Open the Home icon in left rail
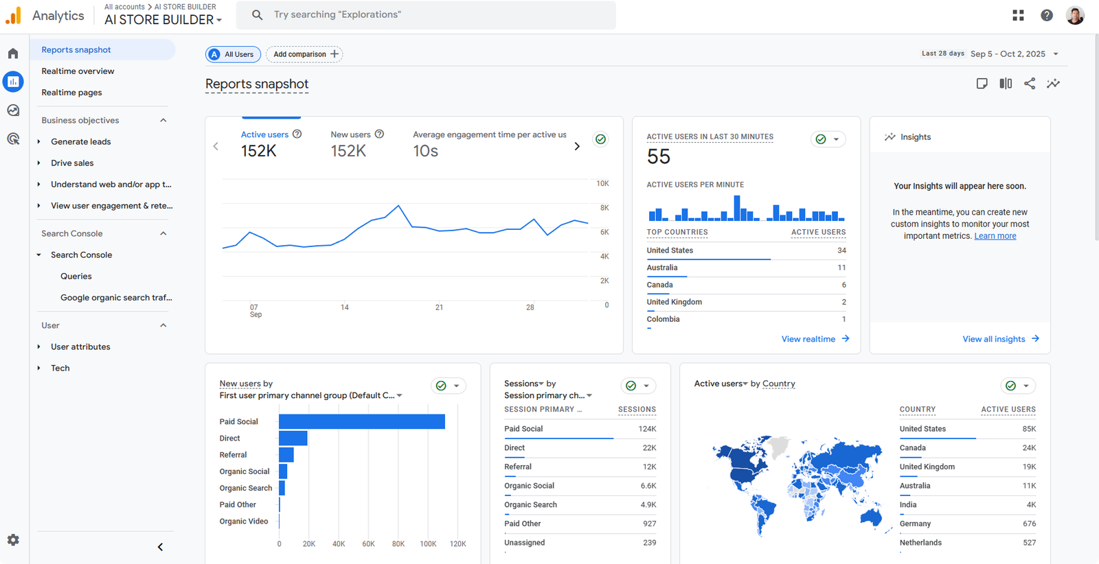This screenshot has height=564, width=1099. click(13, 54)
